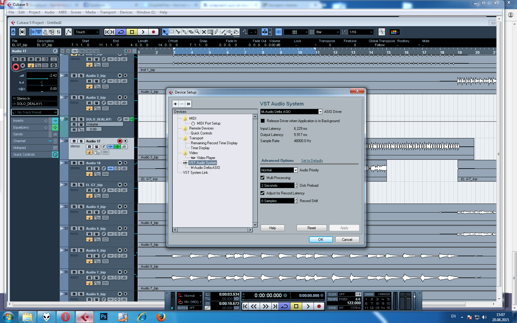Image resolution: width=517 pixels, height=323 pixels.
Task: Click the Reset button
Action: (311, 228)
